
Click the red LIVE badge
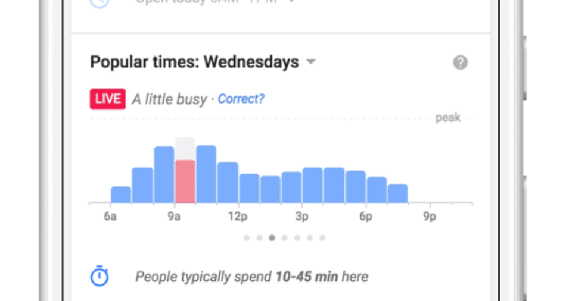point(108,99)
